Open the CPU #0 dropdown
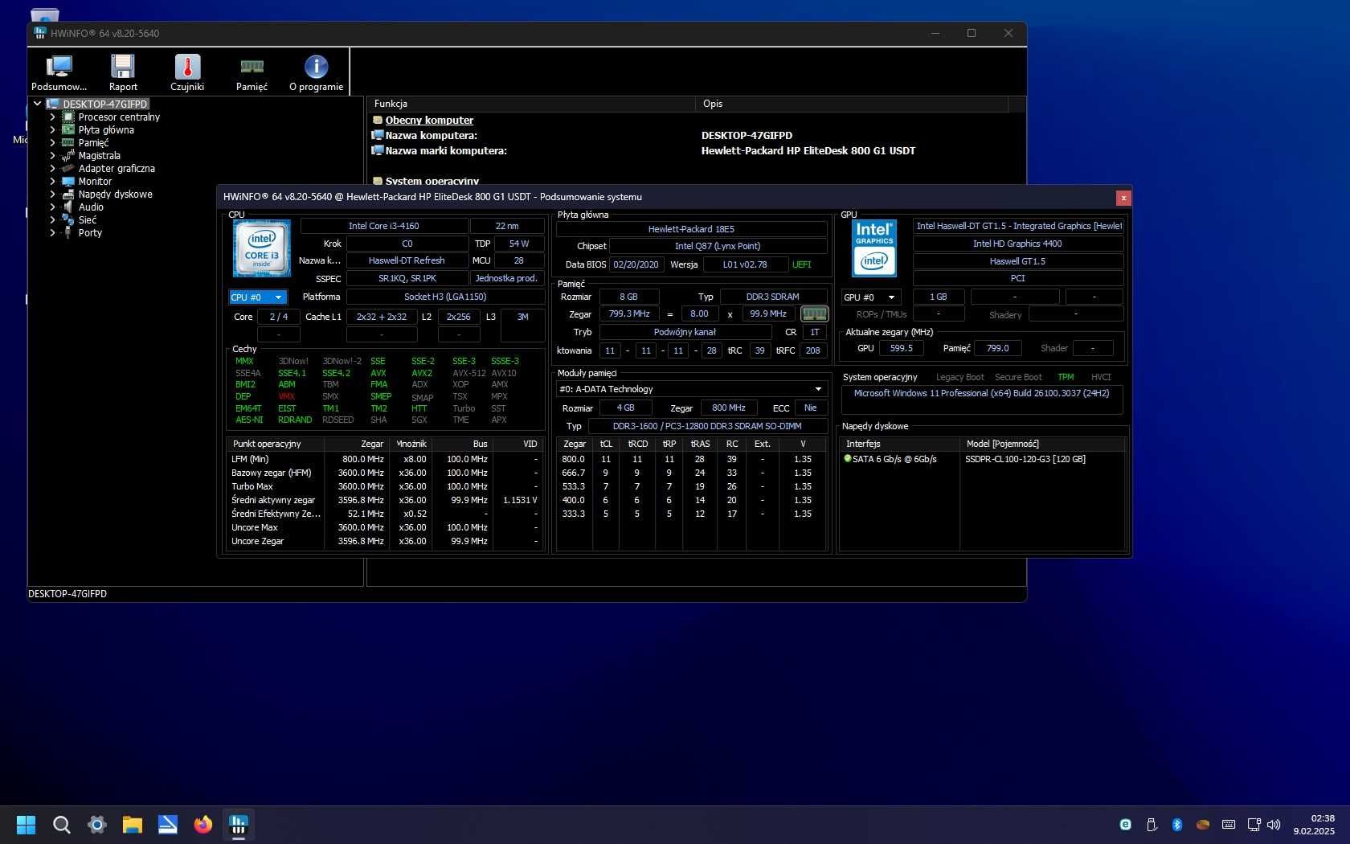 coord(258,297)
